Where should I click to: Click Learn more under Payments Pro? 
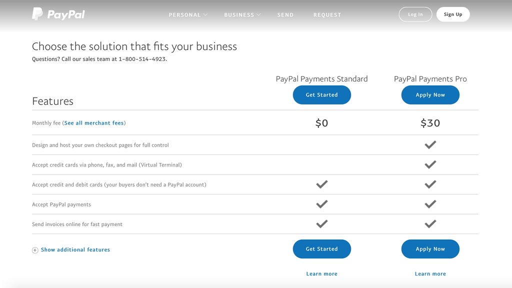(430, 273)
